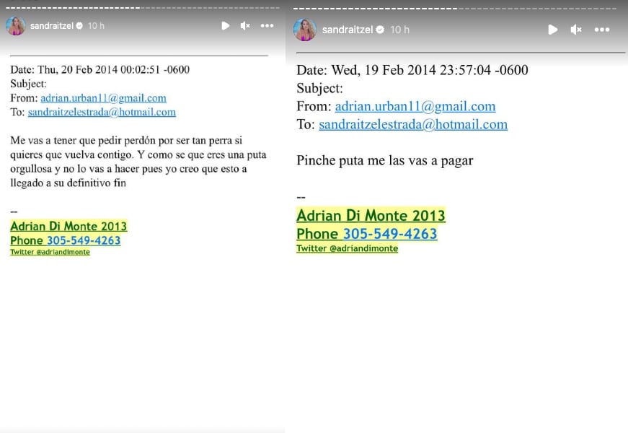
Task: Click sandraitzelestrada@hotmail.com link on left story
Action: pos(101,113)
